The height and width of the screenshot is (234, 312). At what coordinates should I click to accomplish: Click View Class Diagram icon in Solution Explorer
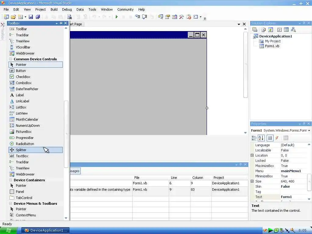pos(293,30)
